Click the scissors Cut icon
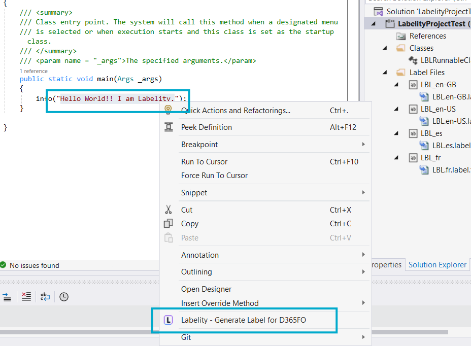This screenshot has height=346, width=471. [x=168, y=210]
